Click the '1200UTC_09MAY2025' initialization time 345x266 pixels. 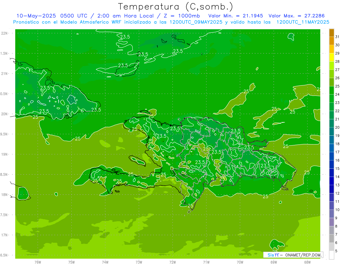(x=196, y=22)
